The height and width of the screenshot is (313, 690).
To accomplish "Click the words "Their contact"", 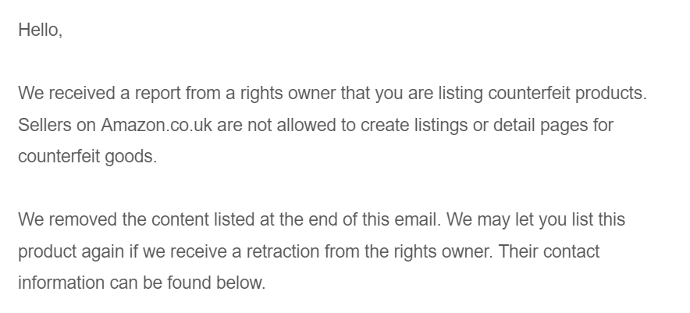I will 549,251.
